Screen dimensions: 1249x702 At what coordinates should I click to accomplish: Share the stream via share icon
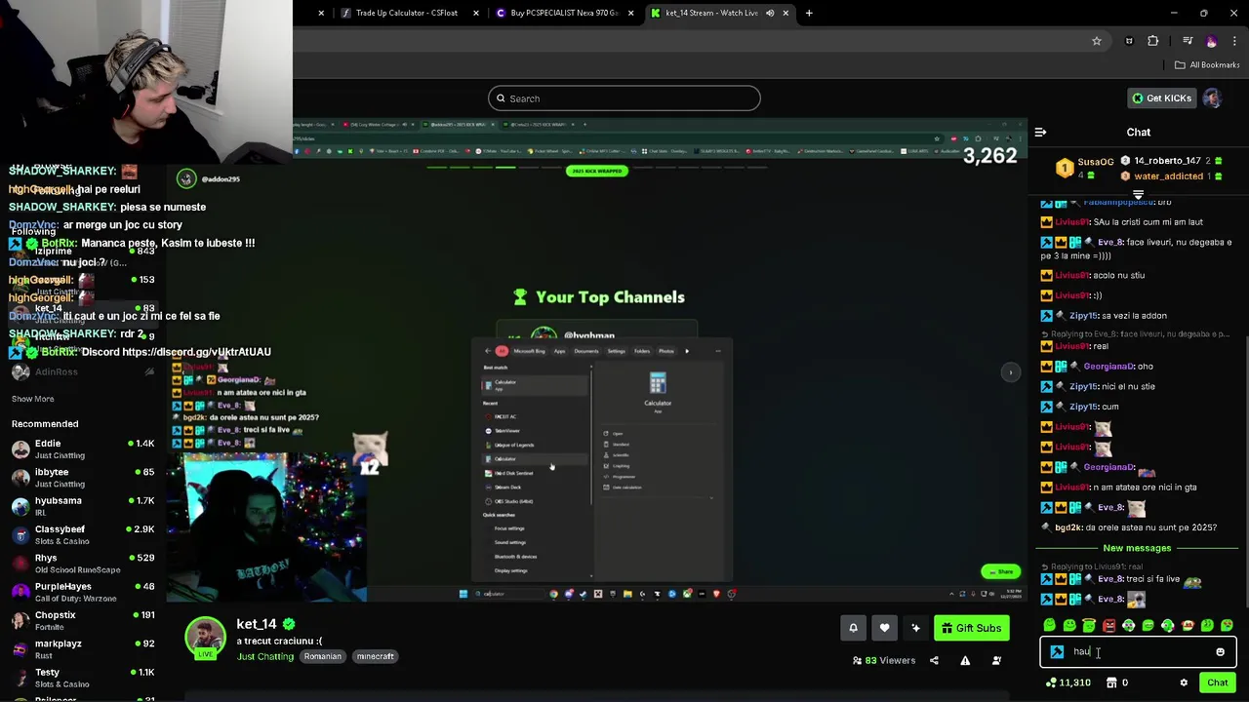click(934, 660)
